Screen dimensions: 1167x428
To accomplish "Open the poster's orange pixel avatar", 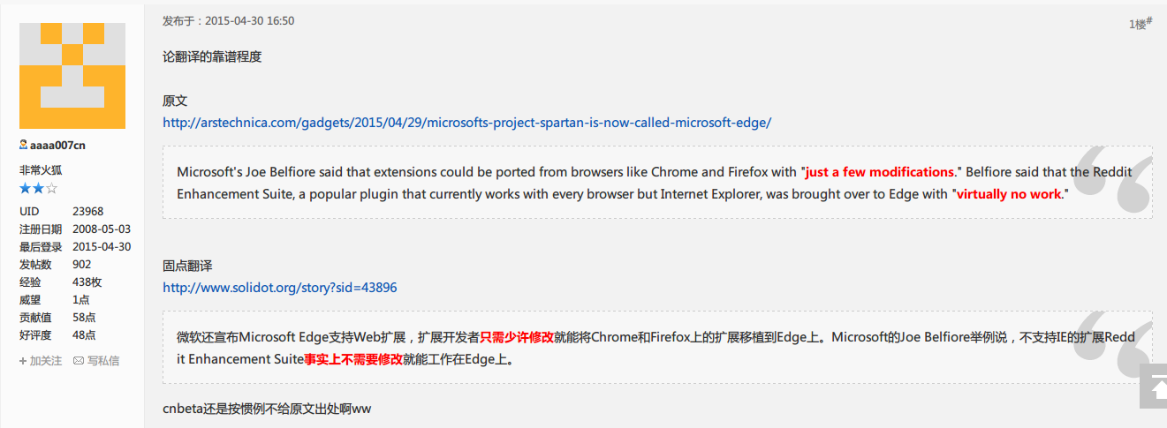I will coord(72,76).
